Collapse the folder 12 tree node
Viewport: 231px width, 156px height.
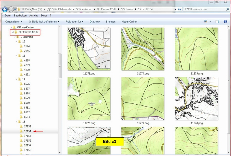tap(16, 42)
